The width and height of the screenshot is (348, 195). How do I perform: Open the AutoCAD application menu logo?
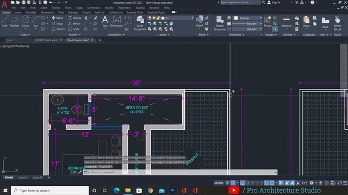point(4,4)
